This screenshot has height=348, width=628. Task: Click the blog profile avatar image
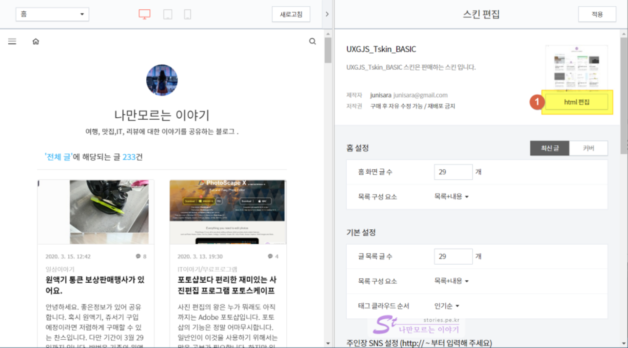coord(162,80)
